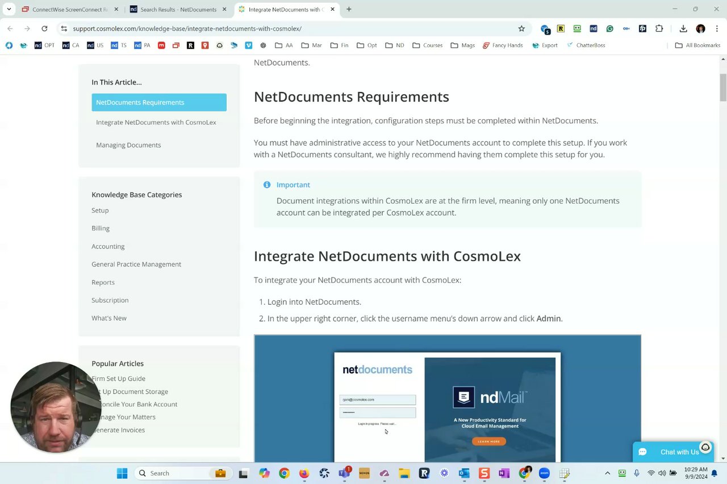Image resolution: width=727 pixels, height=484 pixels.
Task: Open the Accounting knowledge base category
Action: pos(108,246)
